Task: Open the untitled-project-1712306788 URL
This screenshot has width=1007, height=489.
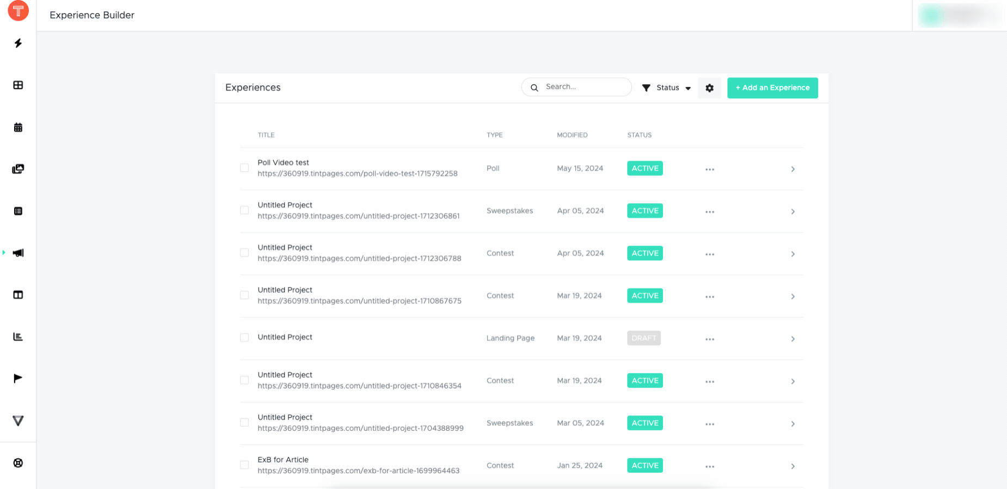Action: click(x=359, y=259)
